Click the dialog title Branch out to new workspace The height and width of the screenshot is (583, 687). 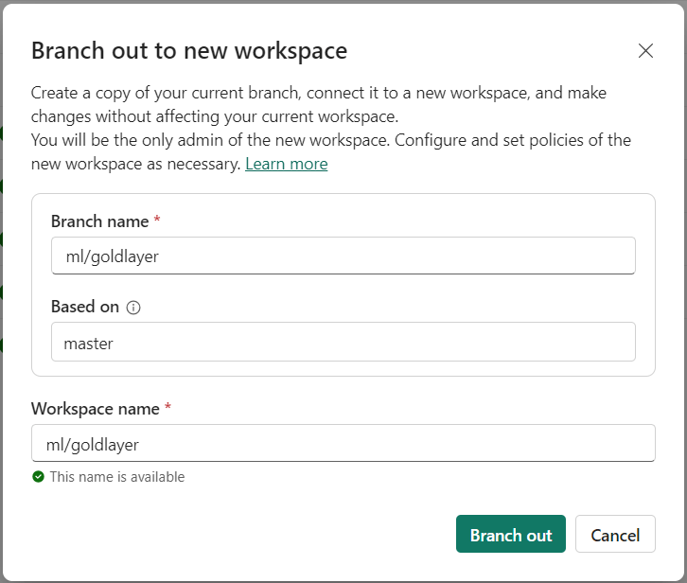[189, 51]
